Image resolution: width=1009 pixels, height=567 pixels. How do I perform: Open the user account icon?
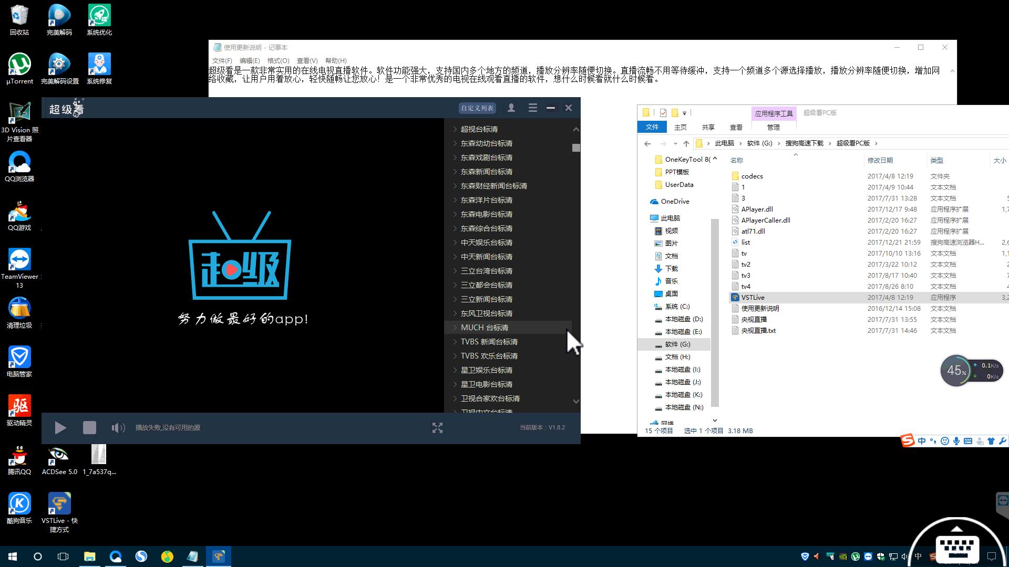click(x=511, y=108)
